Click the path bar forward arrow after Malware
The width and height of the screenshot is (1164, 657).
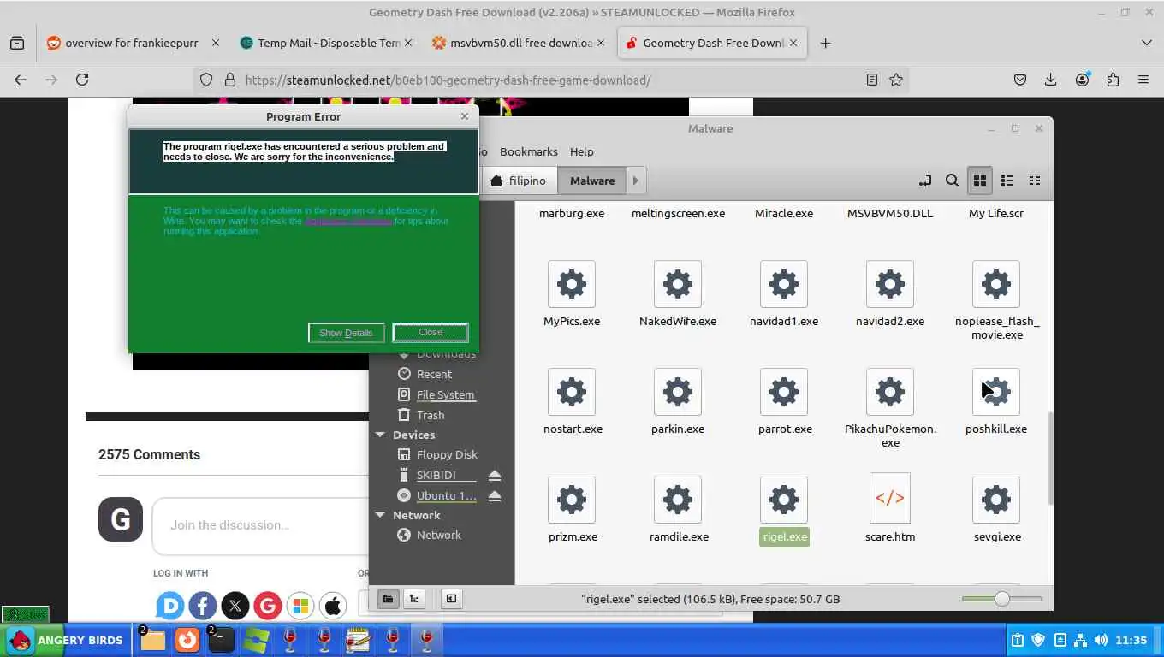pyautogui.click(x=635, y=181)
